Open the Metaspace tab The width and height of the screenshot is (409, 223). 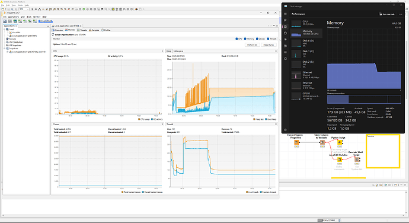(178, 51)
